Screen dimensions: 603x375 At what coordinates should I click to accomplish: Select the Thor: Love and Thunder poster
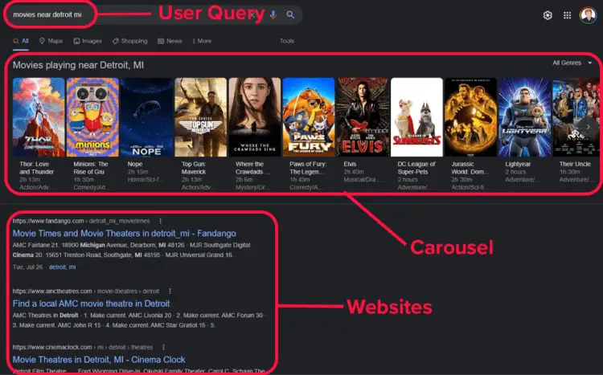click(x=39, y=117)
